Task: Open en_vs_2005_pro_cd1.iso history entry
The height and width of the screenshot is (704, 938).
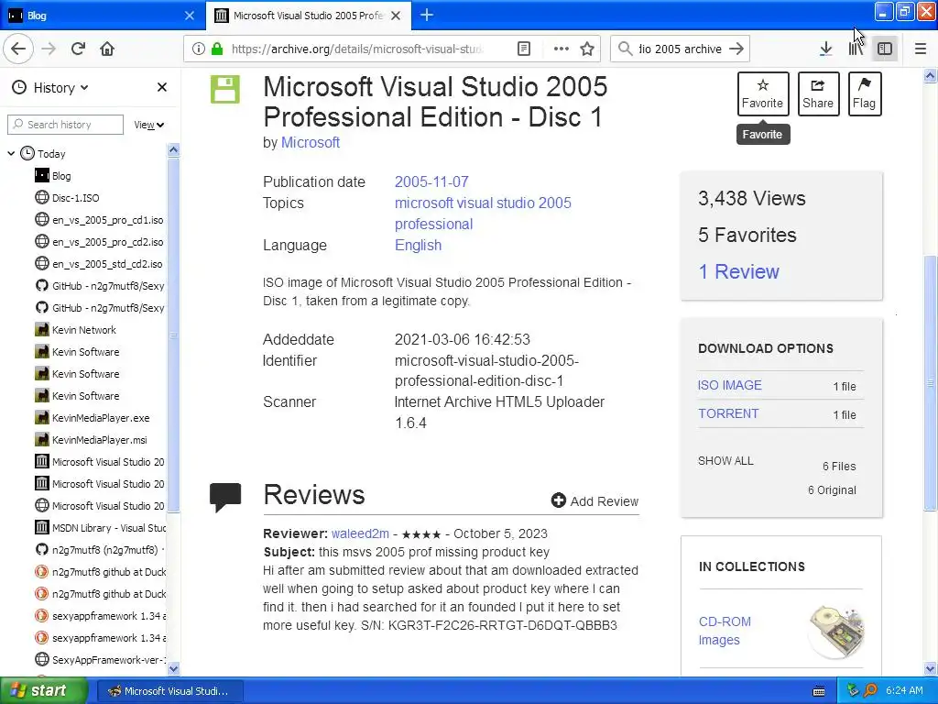Action: click(x=99, y=220)
